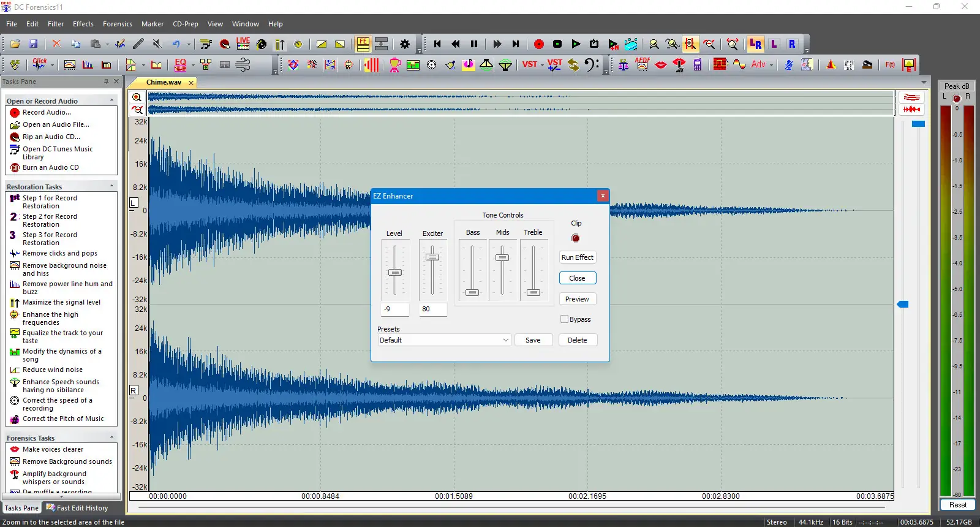The image size is (980, 527).
Task: Collapse the Restoration Tasks section
Action: [111, 186]
